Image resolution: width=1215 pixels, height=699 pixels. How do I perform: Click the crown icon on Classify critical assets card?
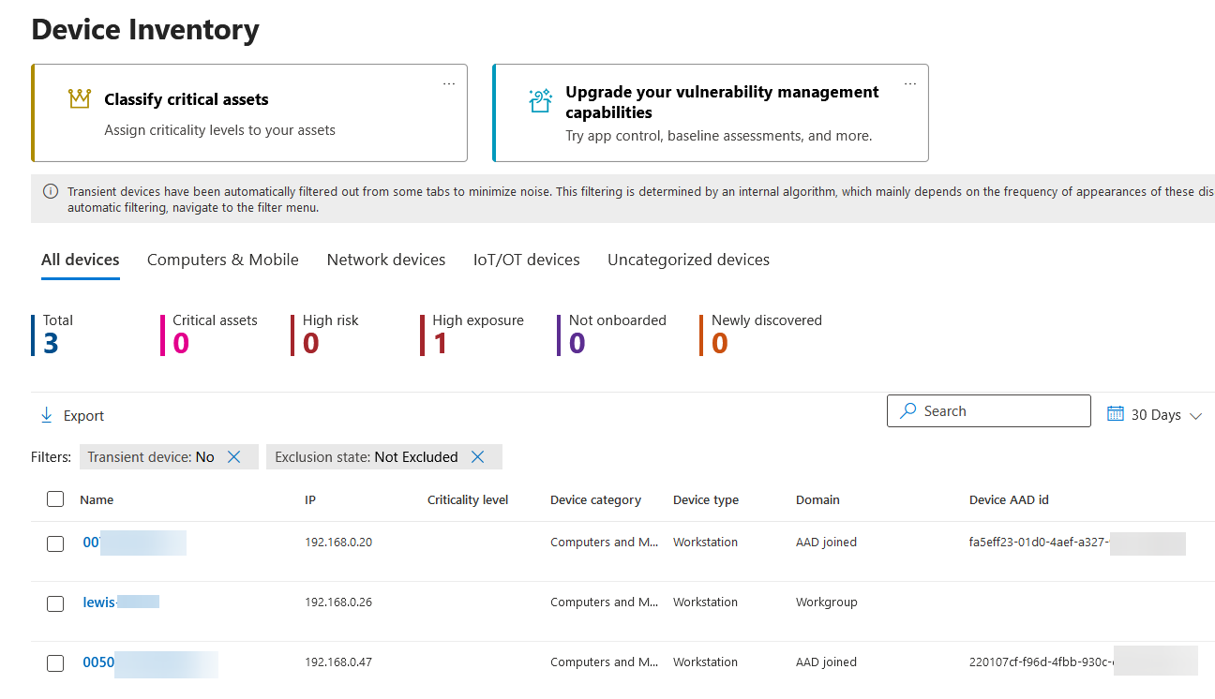pos(80,97)
